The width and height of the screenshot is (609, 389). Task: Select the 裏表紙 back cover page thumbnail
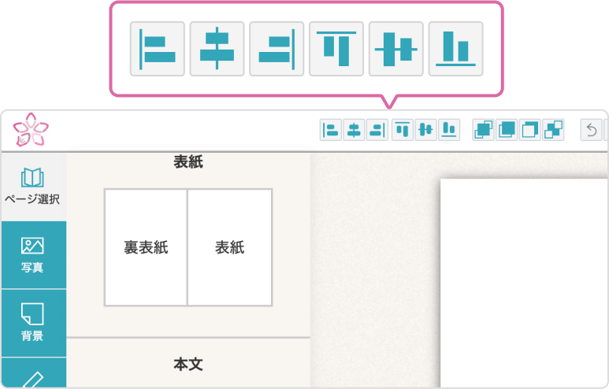point(146,247)
